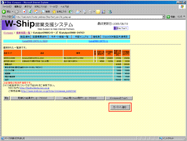Screen dimensions: 187x141
Task: Click the W-Ship Topへ button
Action: tap(121, 28)
